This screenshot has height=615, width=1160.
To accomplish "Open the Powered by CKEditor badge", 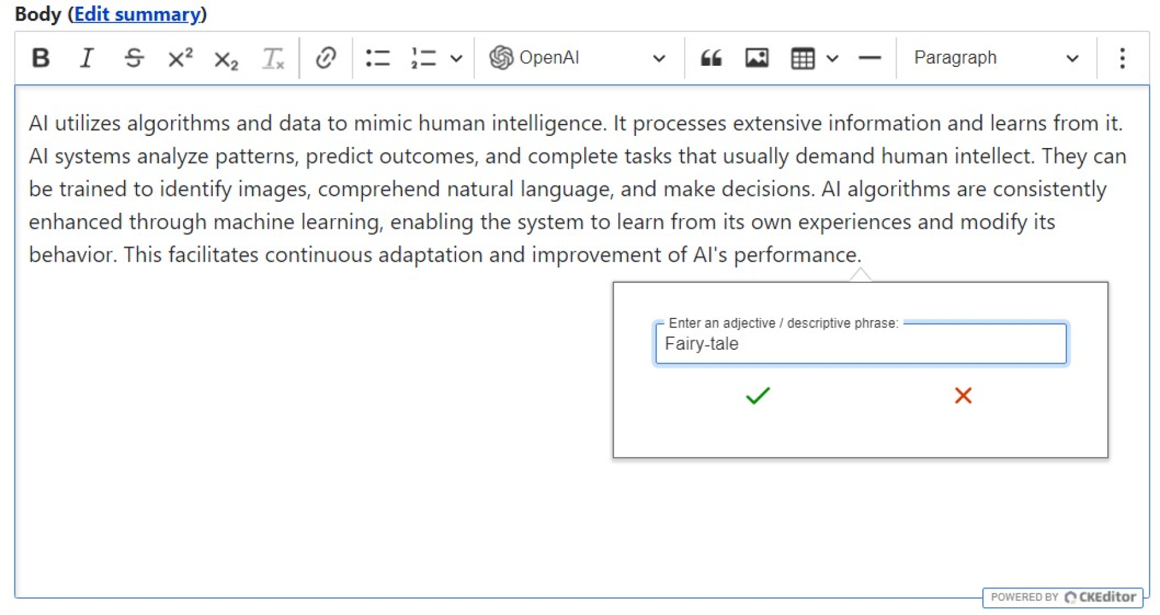I will pyautogui.click(x=1063, y=597).
